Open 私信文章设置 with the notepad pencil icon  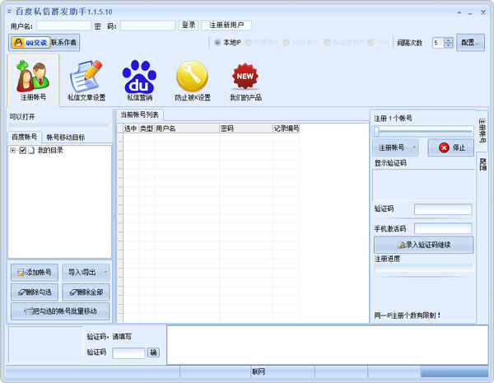pos(86,81)
